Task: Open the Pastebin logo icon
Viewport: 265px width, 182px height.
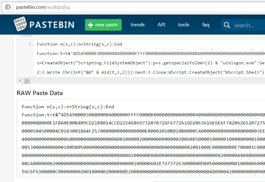Action: tap(20, 24)
